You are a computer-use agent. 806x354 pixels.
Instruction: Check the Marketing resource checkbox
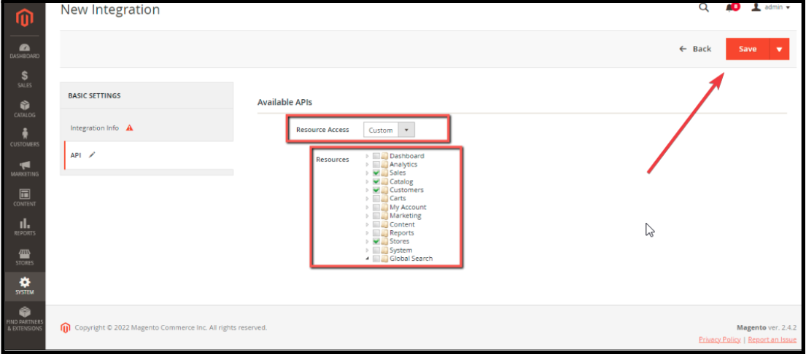(377, 216)
